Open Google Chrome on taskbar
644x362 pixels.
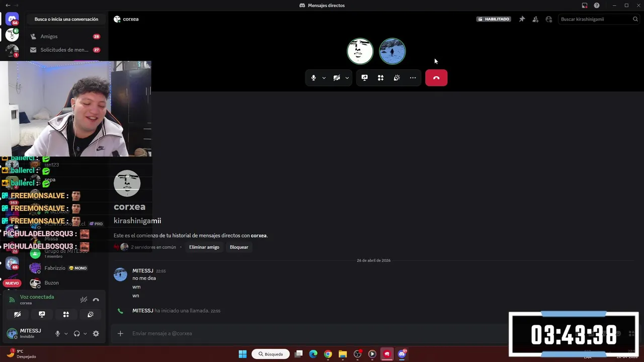point(328,354)
